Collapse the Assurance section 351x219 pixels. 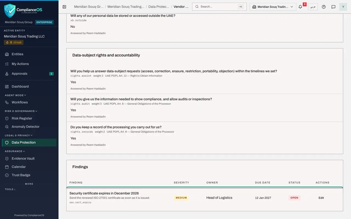point(15,151)
